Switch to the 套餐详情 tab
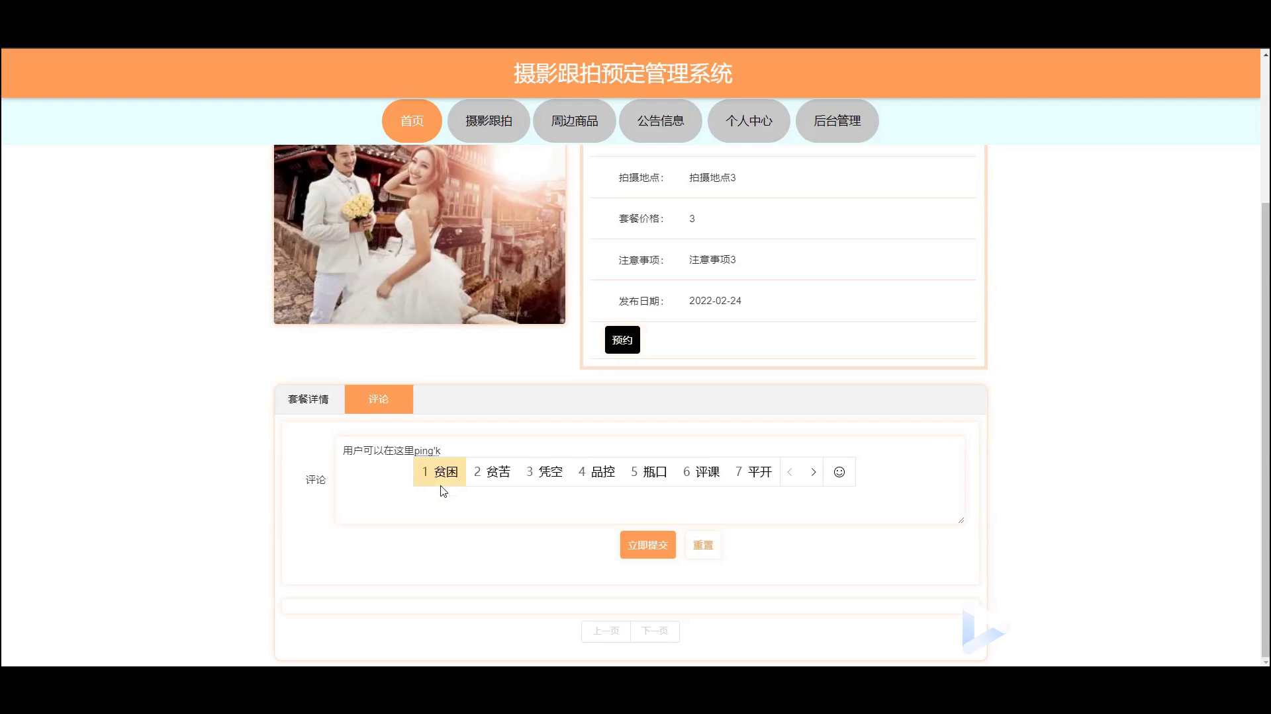 (309, 399)
